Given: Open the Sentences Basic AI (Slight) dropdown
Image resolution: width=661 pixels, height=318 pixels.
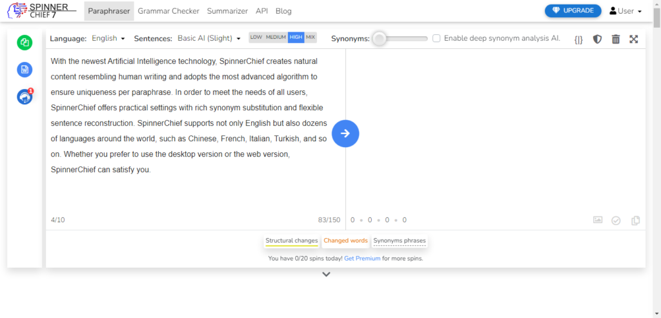Looking at the screenshot, I should (x=209, y=38).
